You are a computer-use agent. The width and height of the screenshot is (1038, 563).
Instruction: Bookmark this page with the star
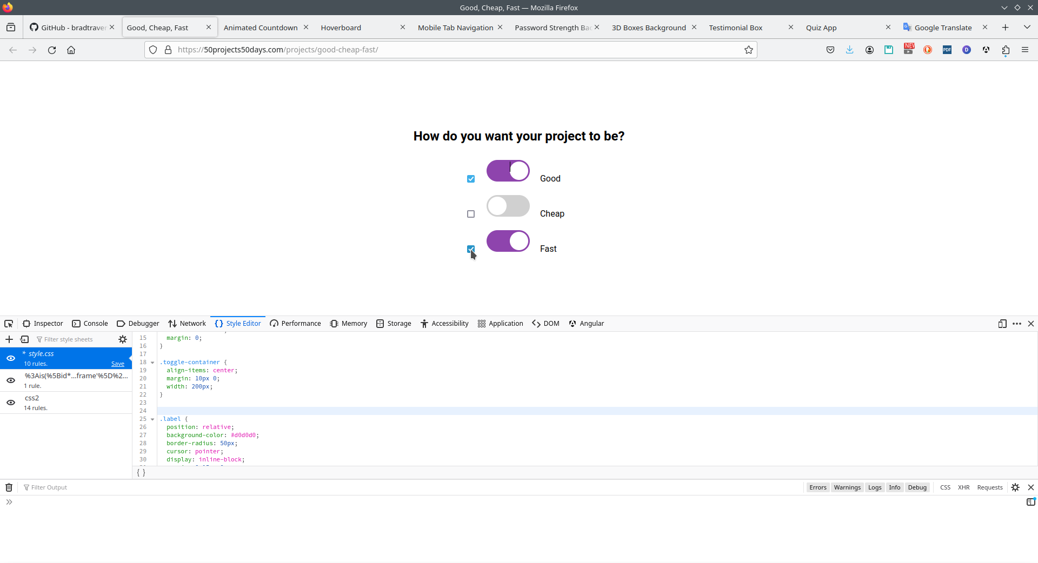click(749, 50)
